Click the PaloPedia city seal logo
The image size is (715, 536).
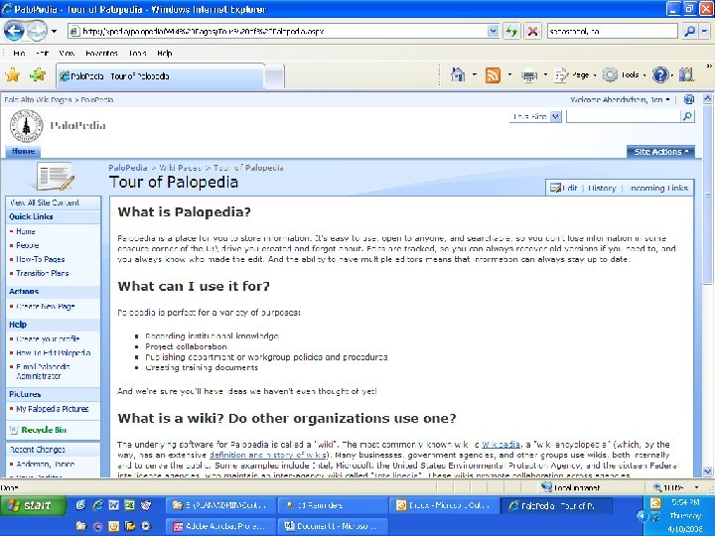pos(27,126)
